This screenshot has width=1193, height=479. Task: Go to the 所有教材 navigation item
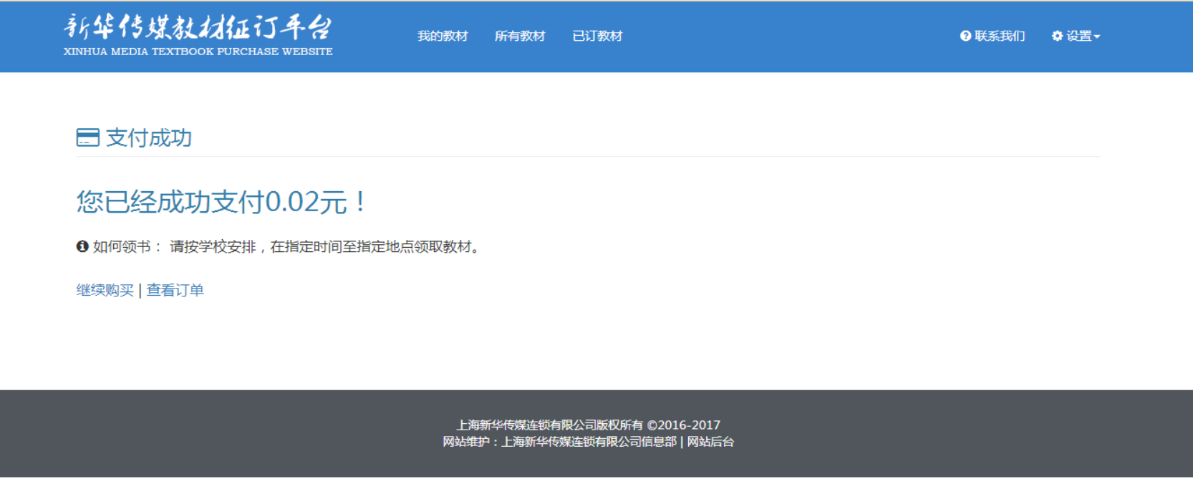coord(520,36)
